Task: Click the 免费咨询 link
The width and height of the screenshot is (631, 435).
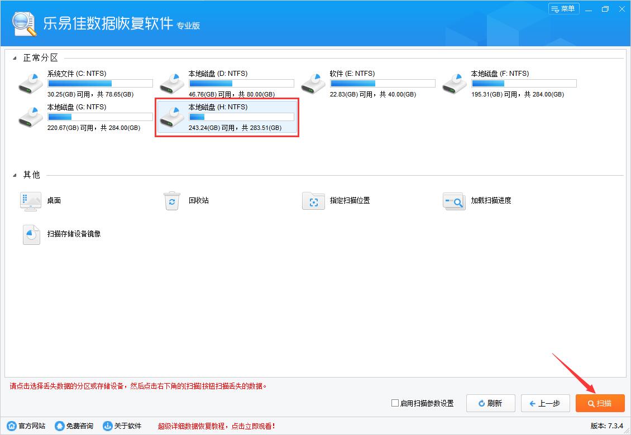Action: [74, 426]
